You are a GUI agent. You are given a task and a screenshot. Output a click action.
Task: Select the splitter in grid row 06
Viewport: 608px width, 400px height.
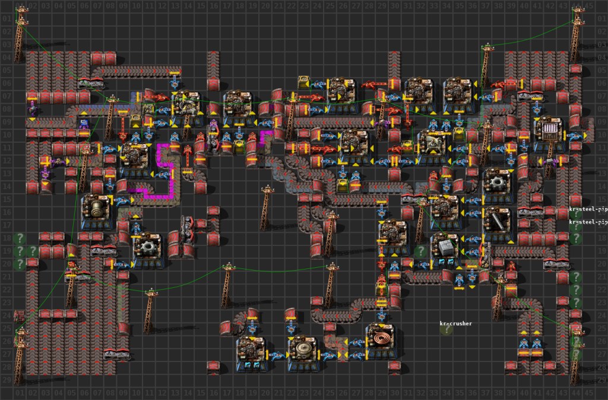tap(91, 83)
